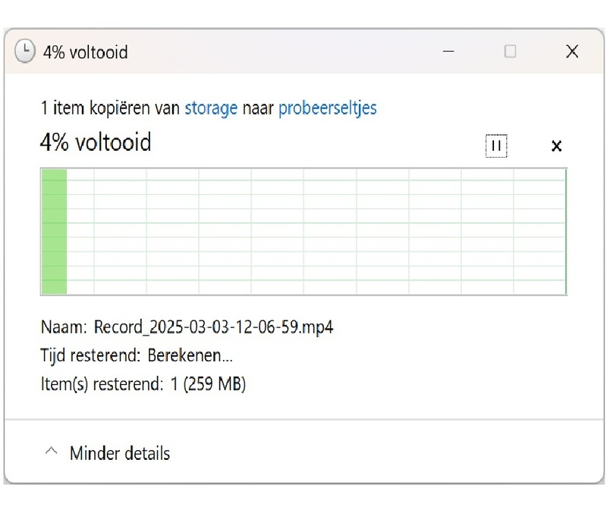Open the 'probeerseltjes' destination folder link

point(327,108)
